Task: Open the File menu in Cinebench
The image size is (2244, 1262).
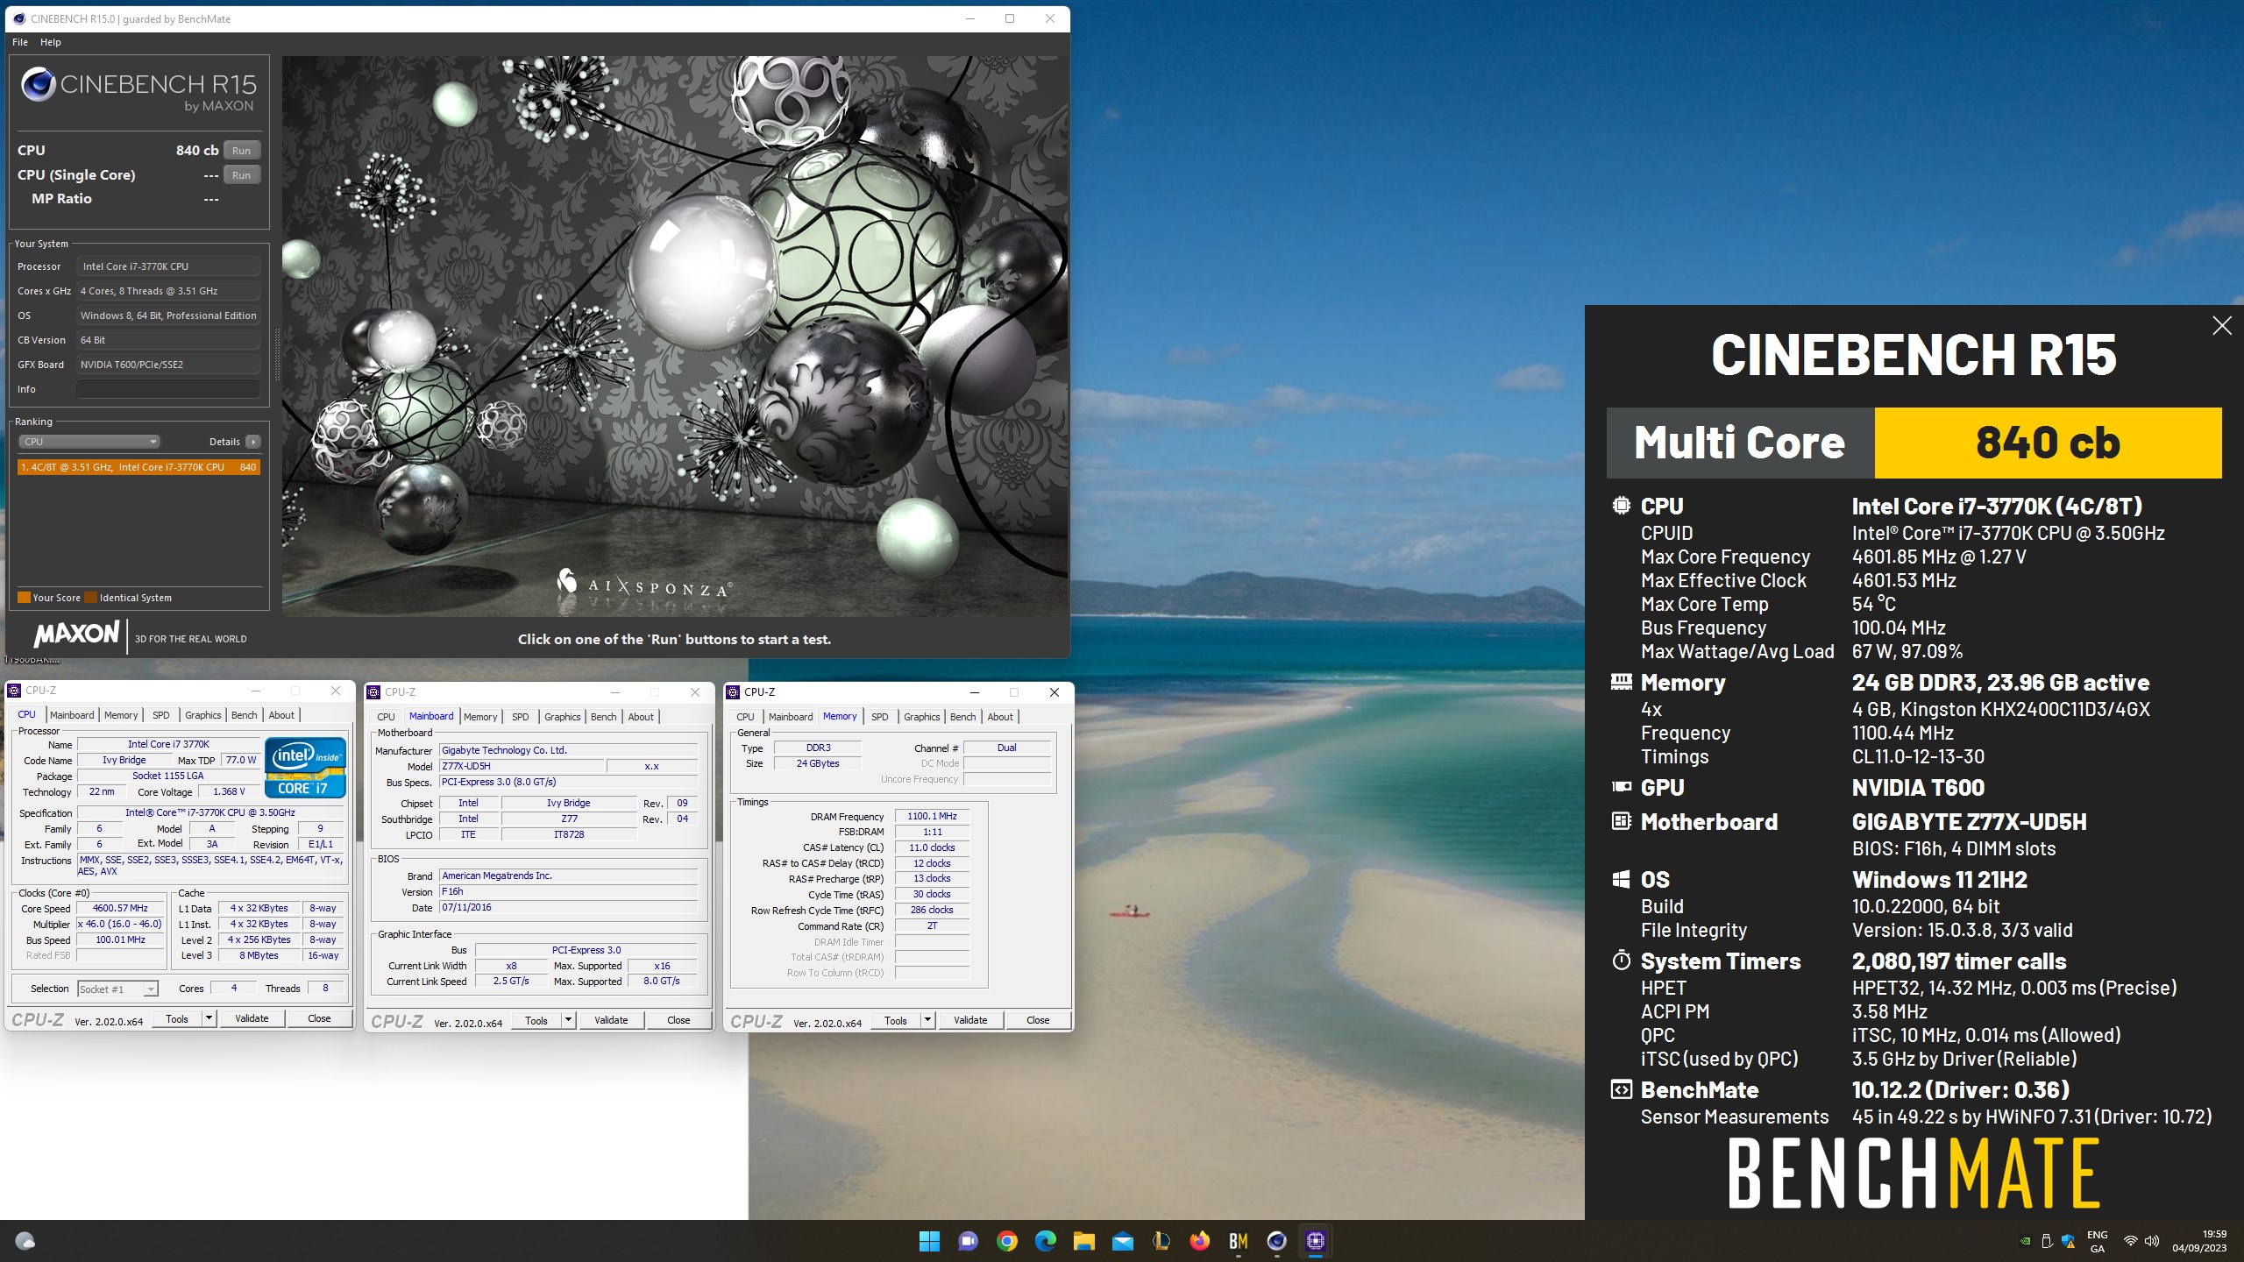Action: pyautogui.click(x=20, y=42)
